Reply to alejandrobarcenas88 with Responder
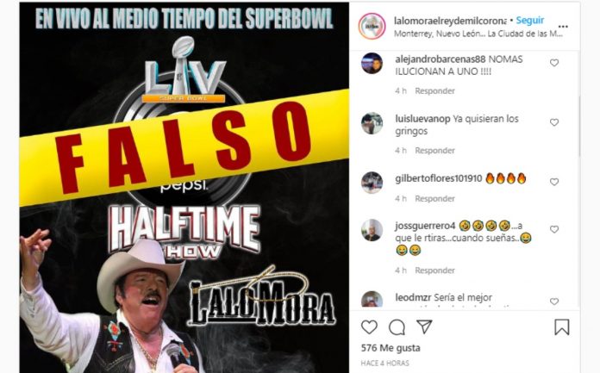Image resolution: width=600 pixels, height=373 pixels. click(435, 91)
